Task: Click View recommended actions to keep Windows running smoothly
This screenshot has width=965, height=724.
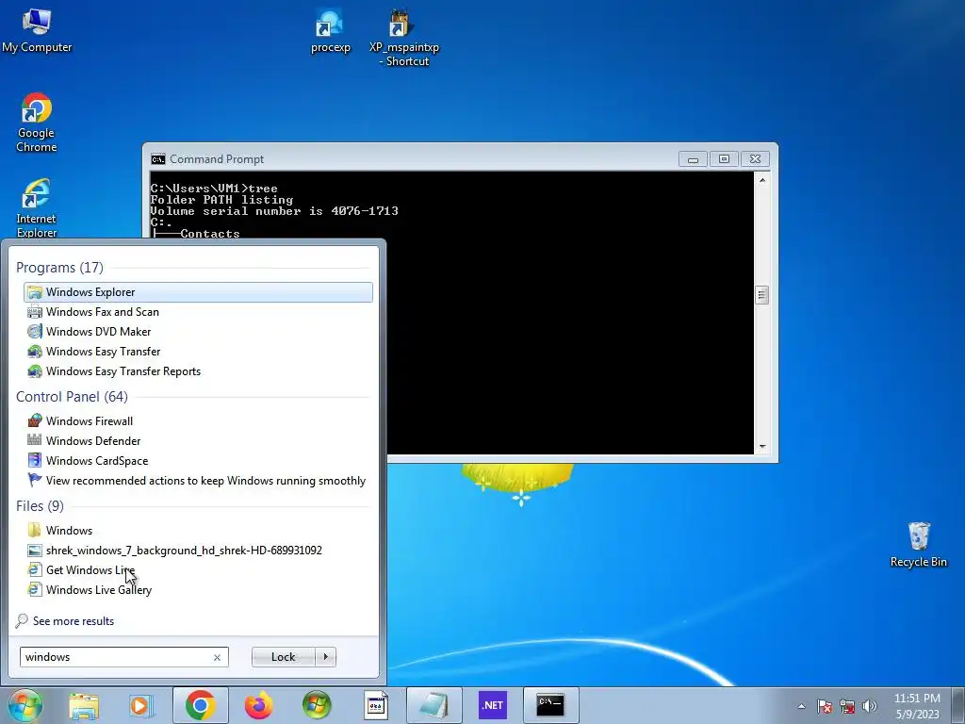Action: 198,480
